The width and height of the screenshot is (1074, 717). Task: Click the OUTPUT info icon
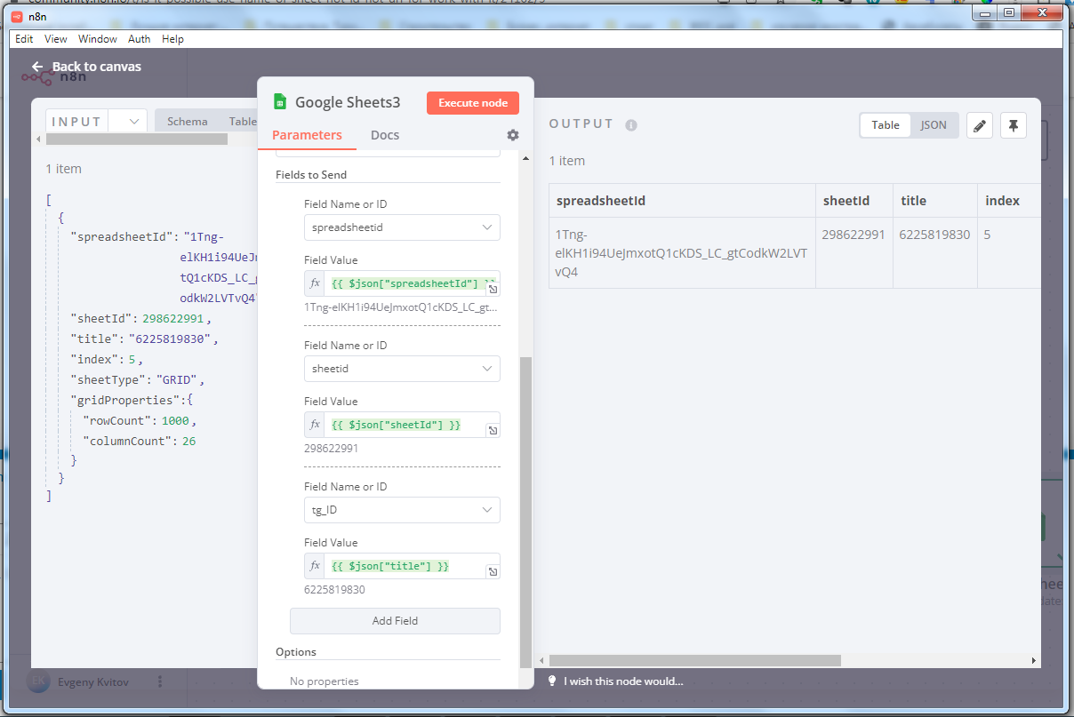631,125
